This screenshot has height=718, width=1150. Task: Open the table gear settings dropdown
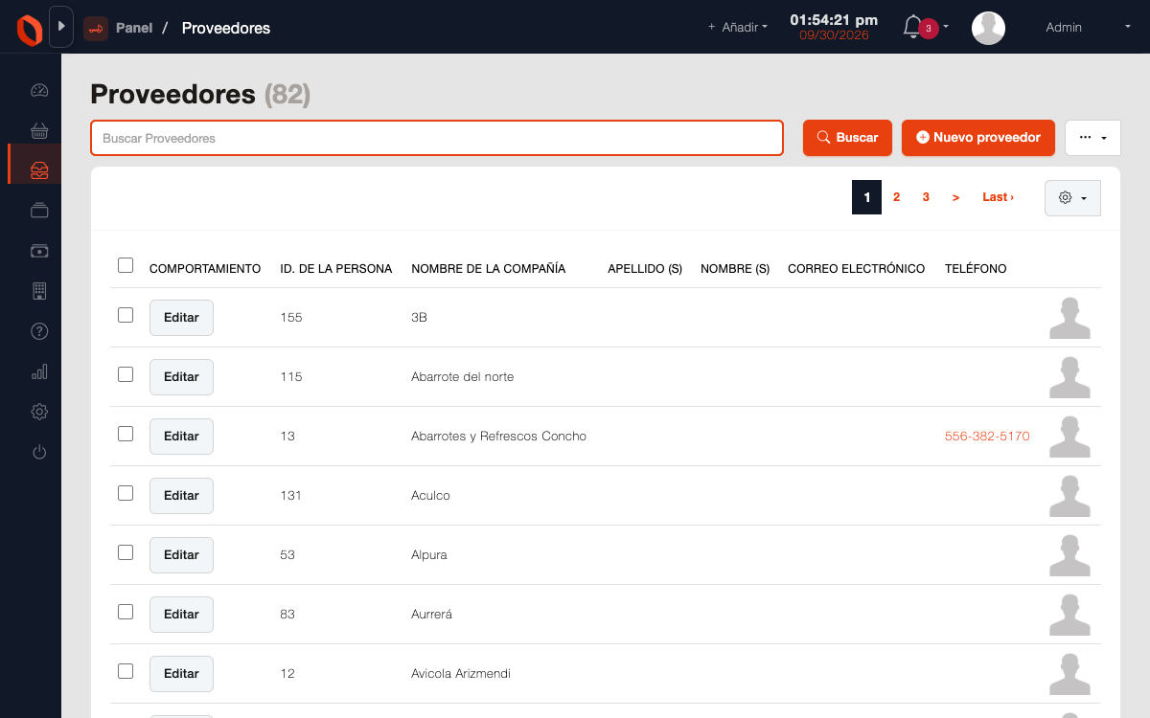[x=1072, y=197]
